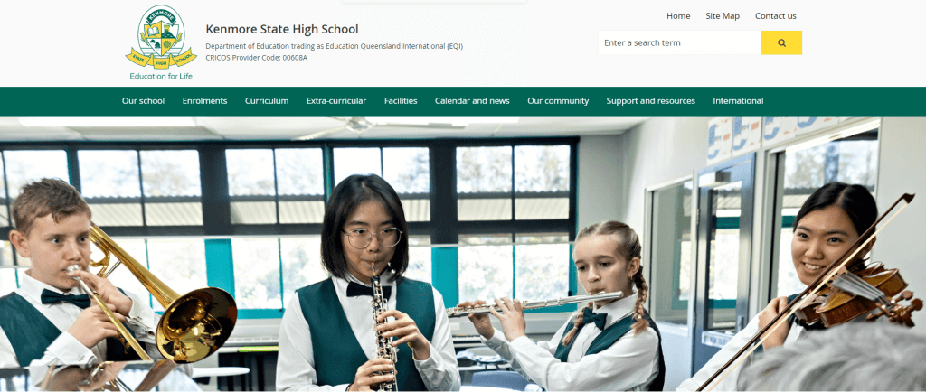Image resolution: width=926 pixels, height=392 pixels.
Task: Click the yellow search magnifier button
Action: tap(781, 42)
